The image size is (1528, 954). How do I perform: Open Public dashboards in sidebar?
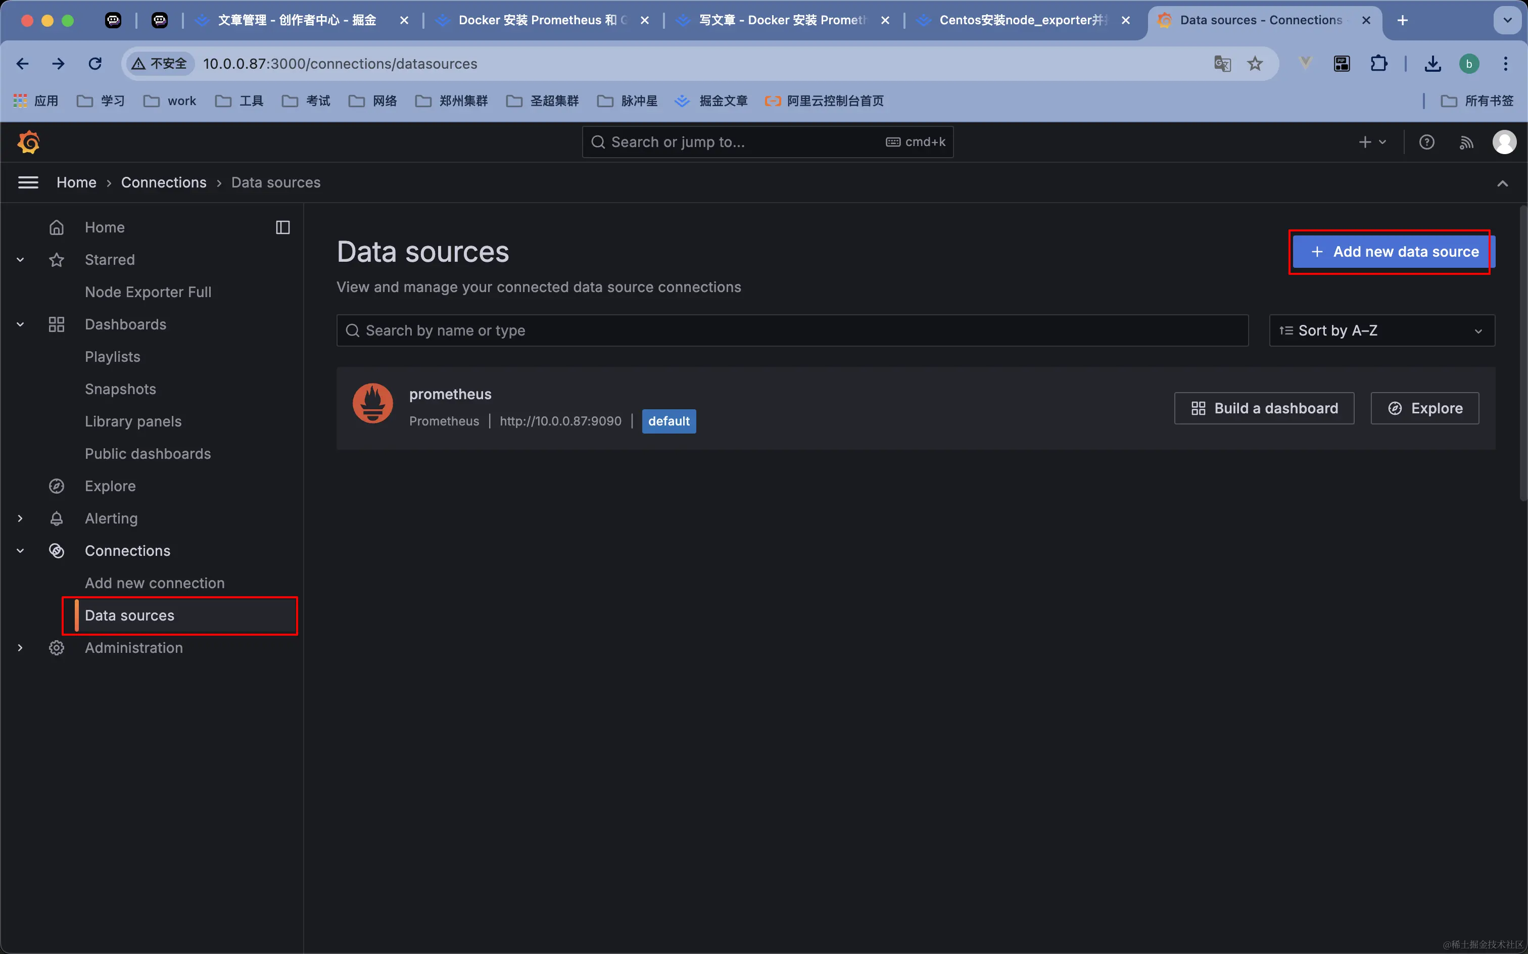click(148, 454)
